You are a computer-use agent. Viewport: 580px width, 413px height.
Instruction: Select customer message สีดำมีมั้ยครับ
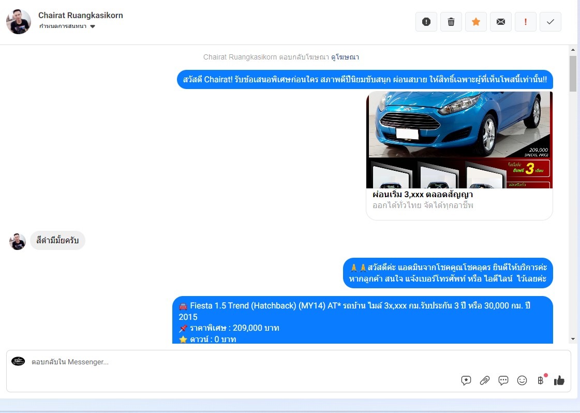pyautogui.click(x=57, y=241)
